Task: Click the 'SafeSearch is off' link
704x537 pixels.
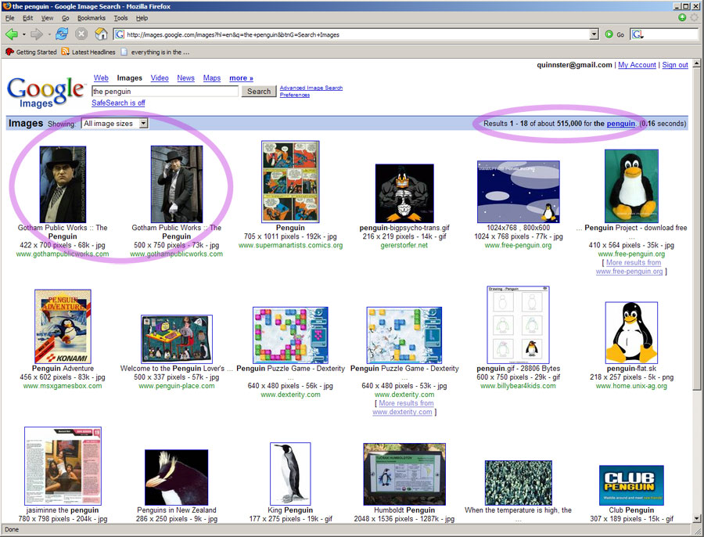Action: pos(119,103)
